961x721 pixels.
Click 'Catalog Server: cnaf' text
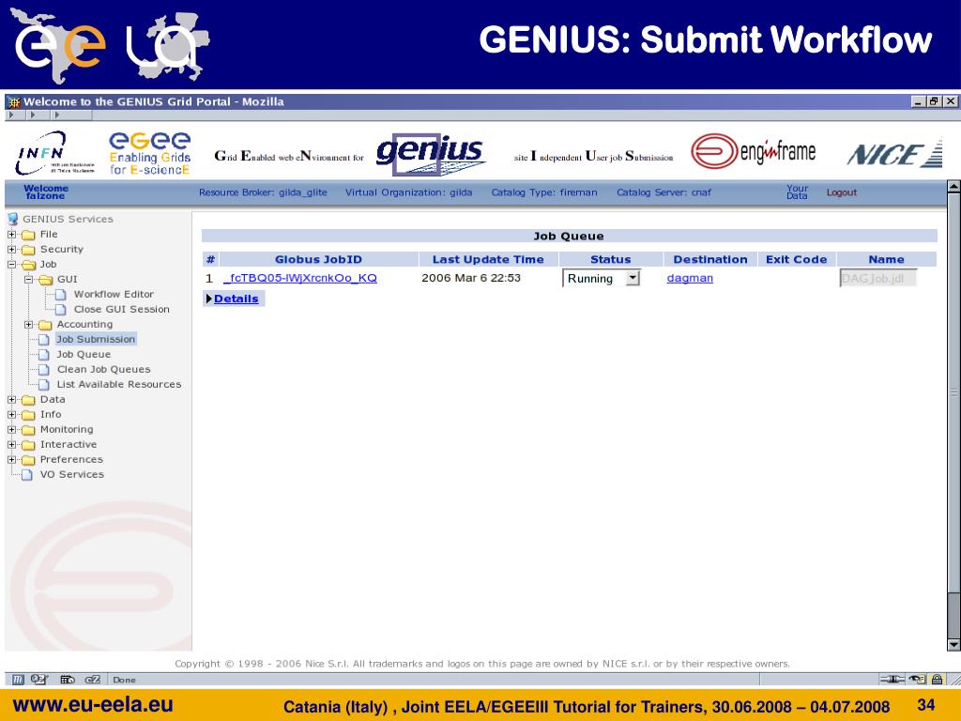click(664, 192)
